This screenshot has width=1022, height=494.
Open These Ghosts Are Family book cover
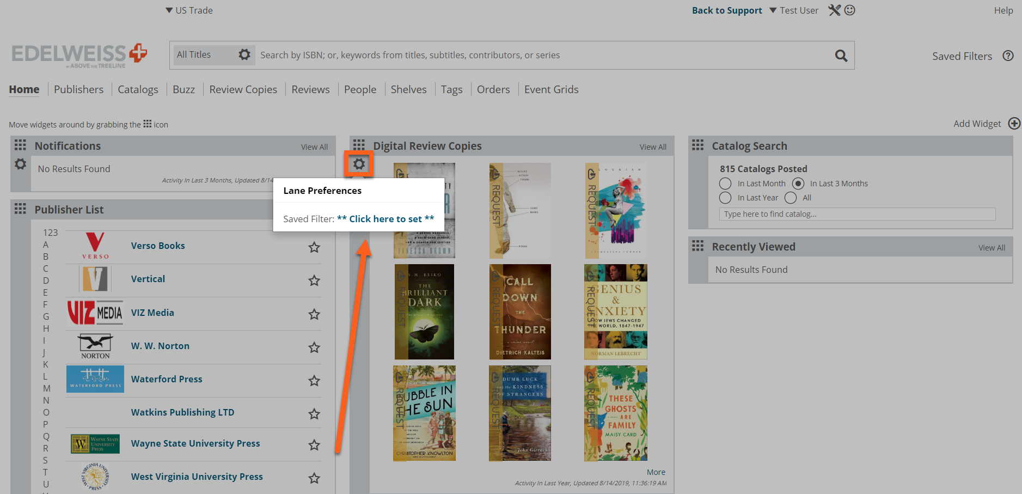[616, 413]
